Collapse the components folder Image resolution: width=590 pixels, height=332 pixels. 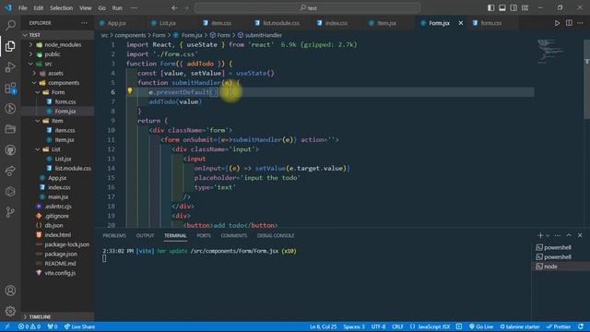pyautogui.click(x=34, y=82)
